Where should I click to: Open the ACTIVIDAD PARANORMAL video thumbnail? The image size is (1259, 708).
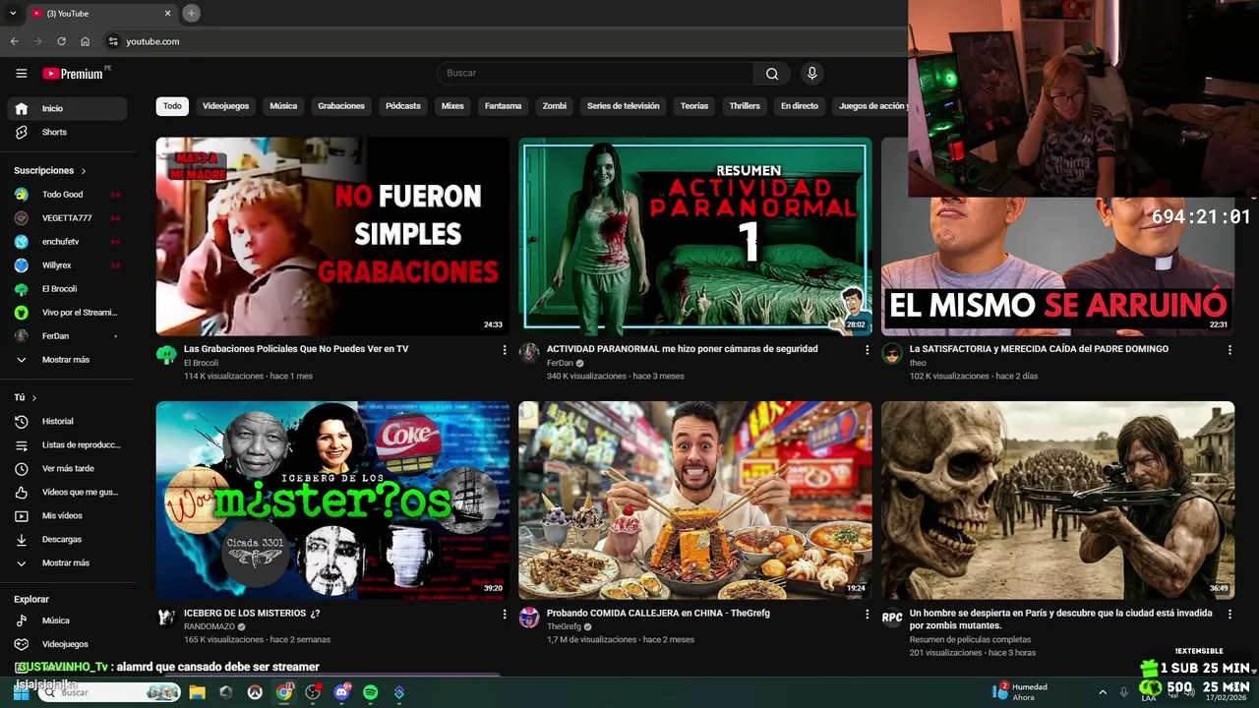pos(695,236)
